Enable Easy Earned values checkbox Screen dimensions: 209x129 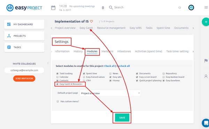coord(84,77)
